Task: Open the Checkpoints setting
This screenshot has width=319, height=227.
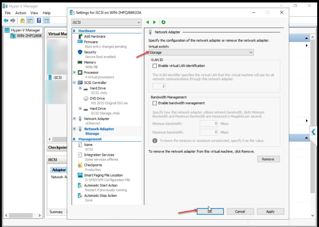Action: pos(93,165)
